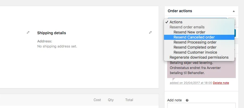Screen dimensions: 244x108
Task: Click the Qty column header
Action: tap(111, 100)
